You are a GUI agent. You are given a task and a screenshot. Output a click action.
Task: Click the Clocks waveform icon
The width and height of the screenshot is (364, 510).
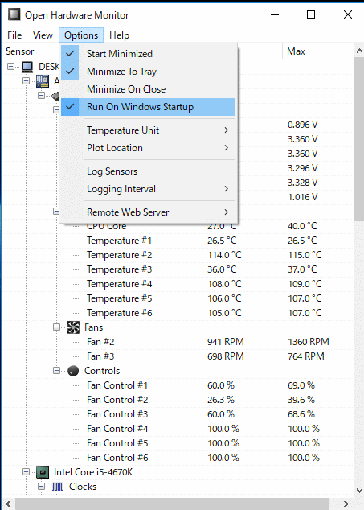(58, 487)
